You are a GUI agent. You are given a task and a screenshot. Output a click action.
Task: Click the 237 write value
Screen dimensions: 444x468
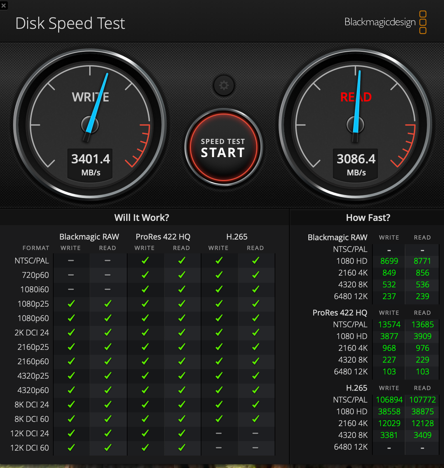(x=389, y=297)
